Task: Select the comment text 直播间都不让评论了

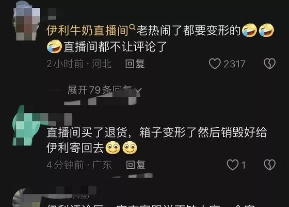Action: [115, 47]
